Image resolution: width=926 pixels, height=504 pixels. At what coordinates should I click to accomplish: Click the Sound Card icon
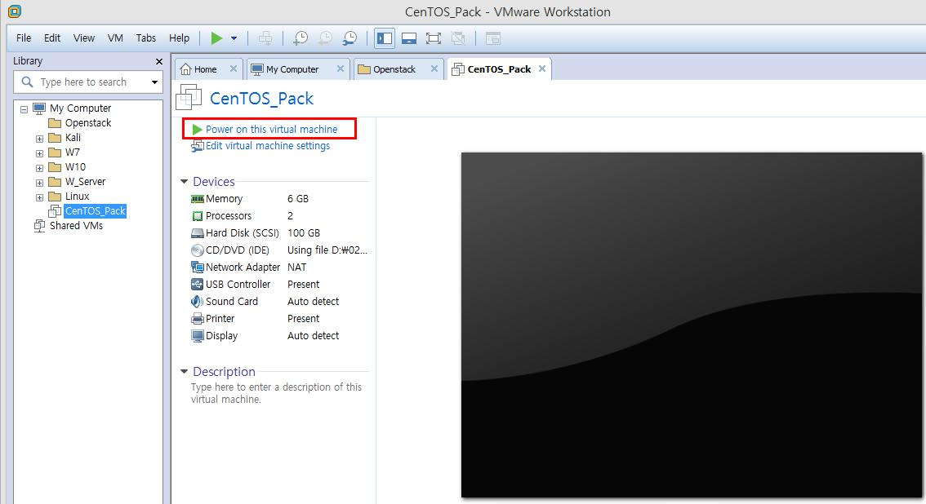tap(198, 302)
